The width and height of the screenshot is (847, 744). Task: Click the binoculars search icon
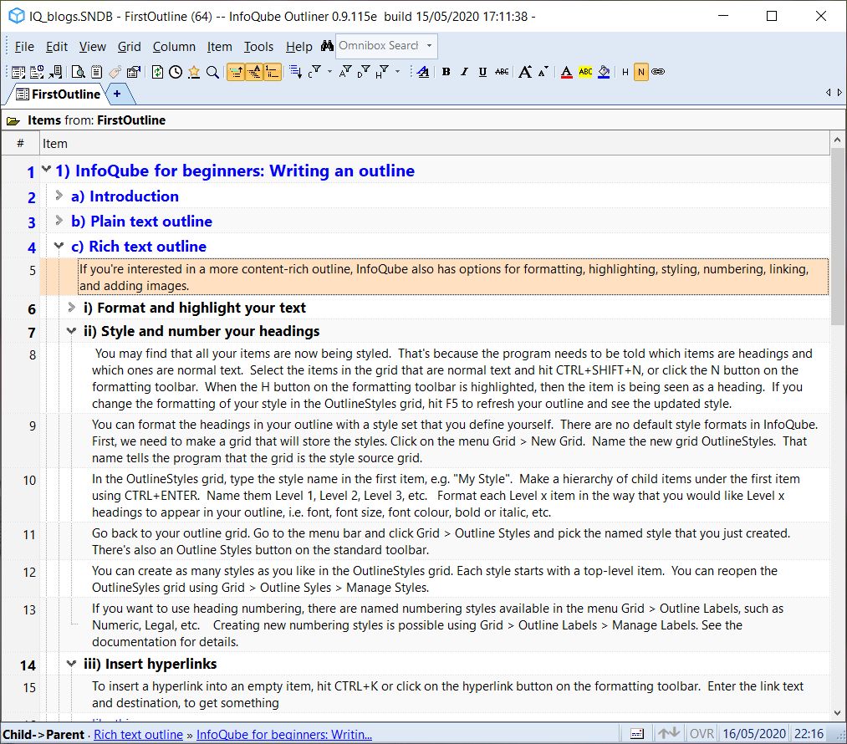[x=327, y=46]
